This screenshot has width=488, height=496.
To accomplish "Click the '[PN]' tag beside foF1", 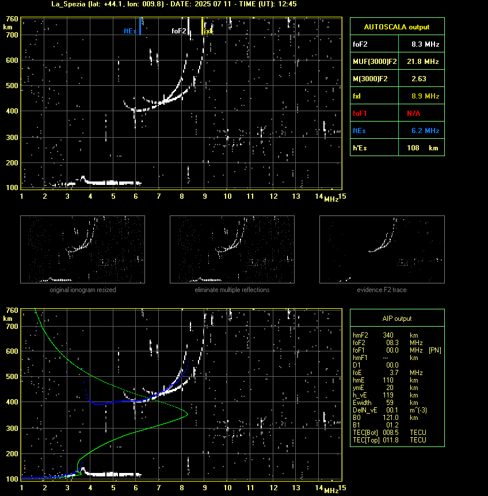I will [435, 350].
